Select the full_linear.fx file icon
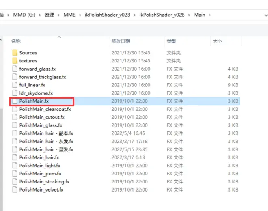The width and height of the screenshot is (268, 211). 15,85
